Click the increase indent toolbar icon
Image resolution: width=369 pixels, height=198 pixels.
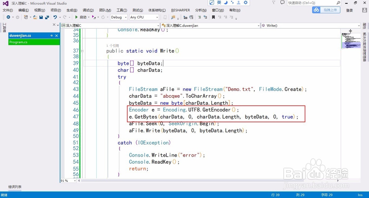click(191, 17)
